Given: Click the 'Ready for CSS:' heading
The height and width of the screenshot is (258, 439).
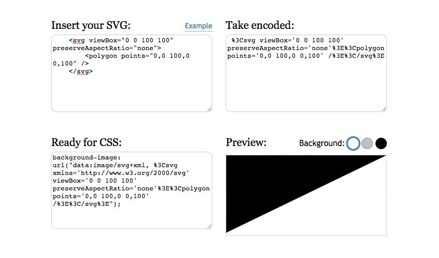Looking at the screenshot, I should coord(87,142).
